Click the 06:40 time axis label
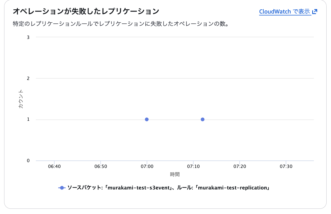Screen dimensions: 331x214 point(54,167)
